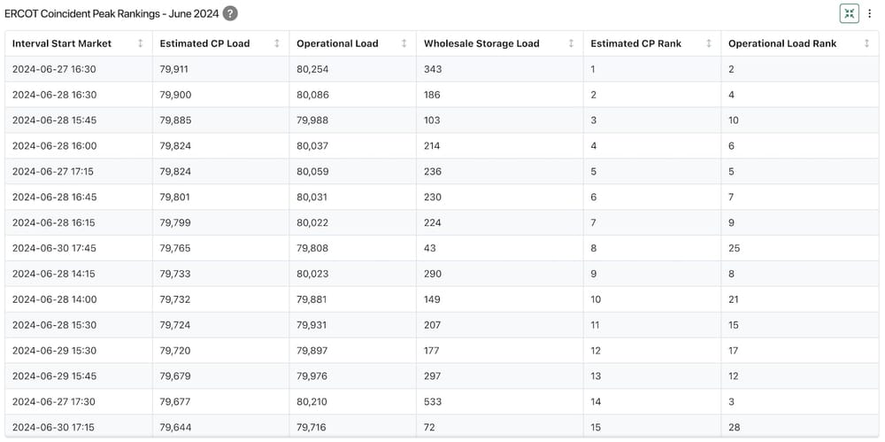Click the Wholesale Storage Load sort icon
Viewport: 885px width, 442px height.
571,43
